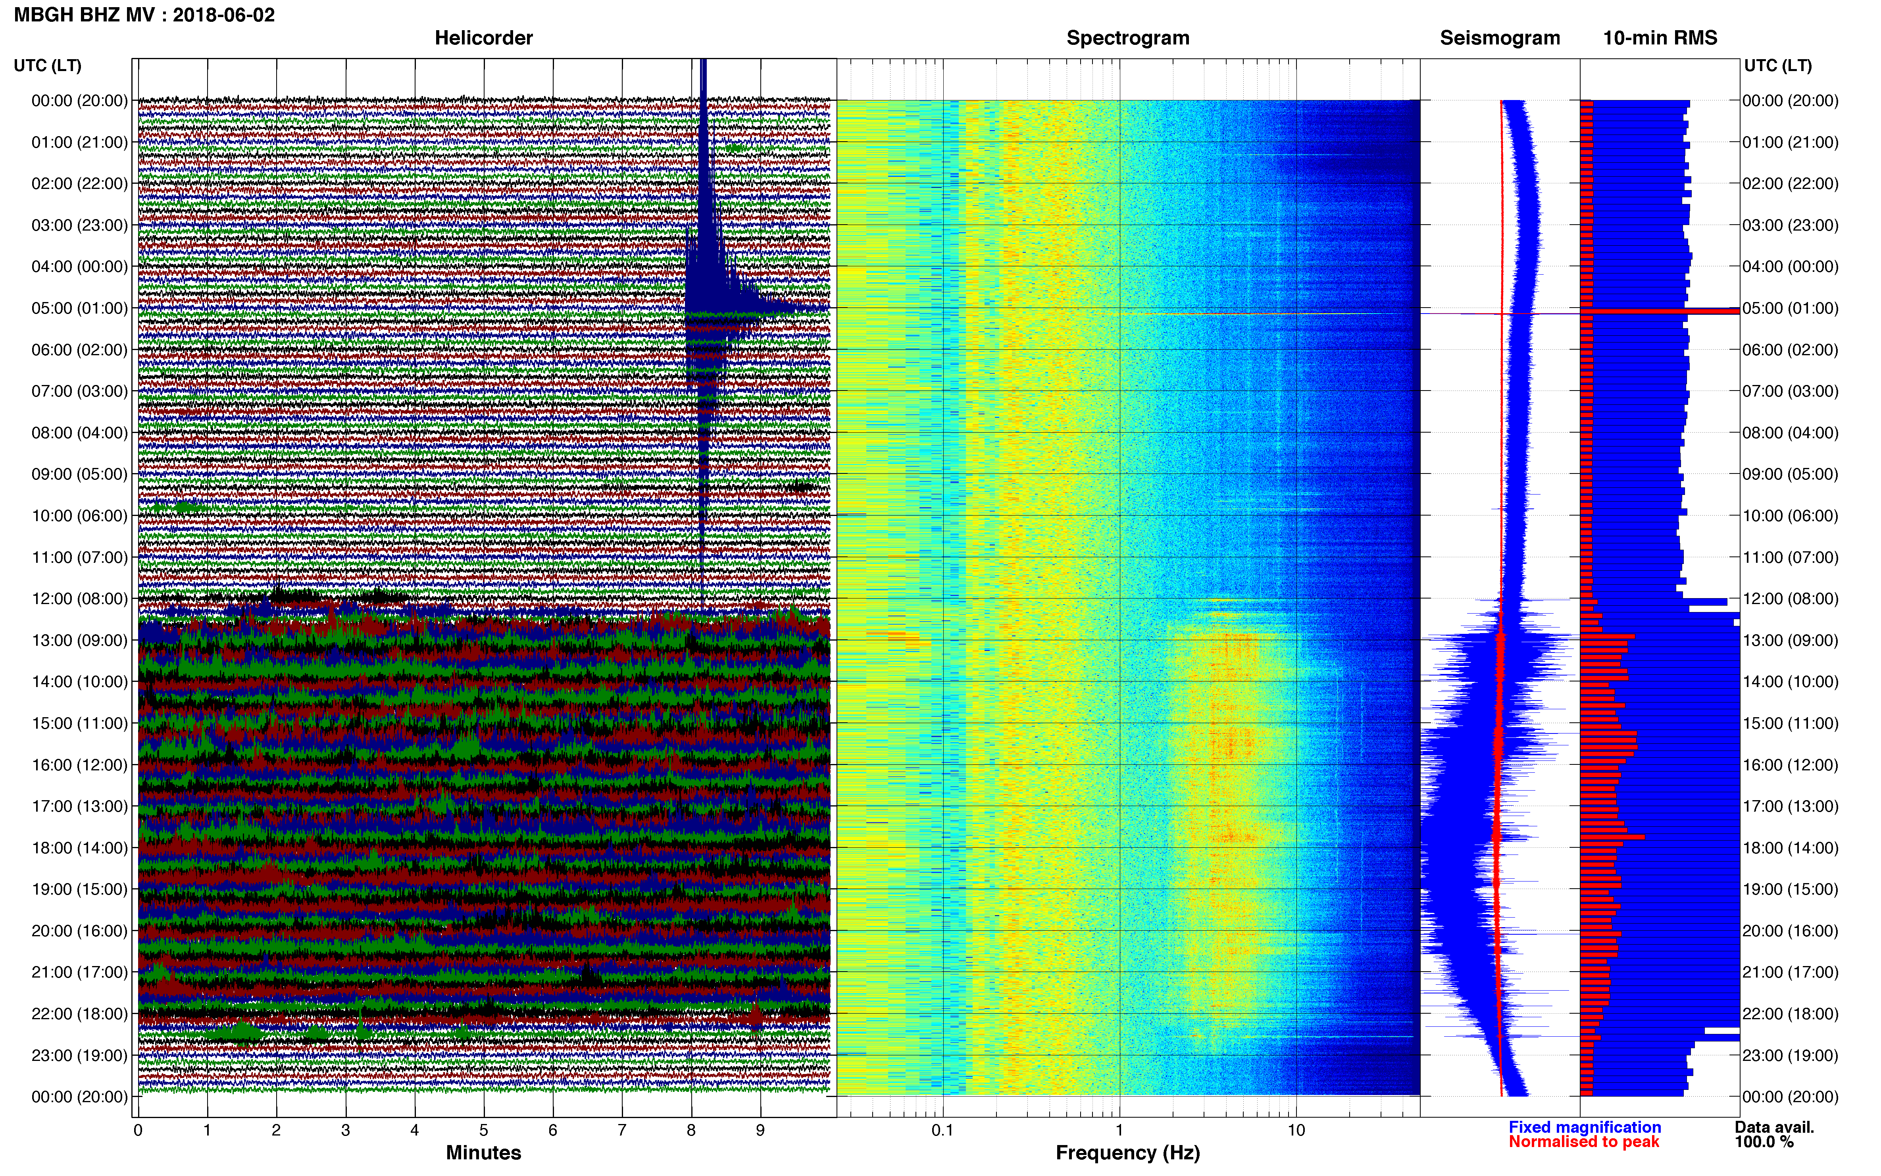The height and width of the screenshot is (1176, 1881).
Task: Click the frequency tick label '0.1'
Action: click(x=942, y=1130)
